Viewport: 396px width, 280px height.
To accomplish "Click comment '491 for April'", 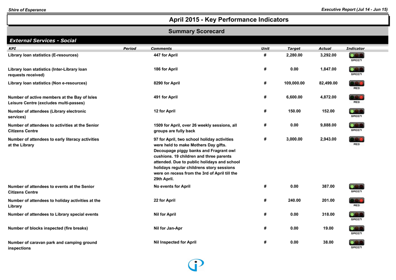I will 166,97.
